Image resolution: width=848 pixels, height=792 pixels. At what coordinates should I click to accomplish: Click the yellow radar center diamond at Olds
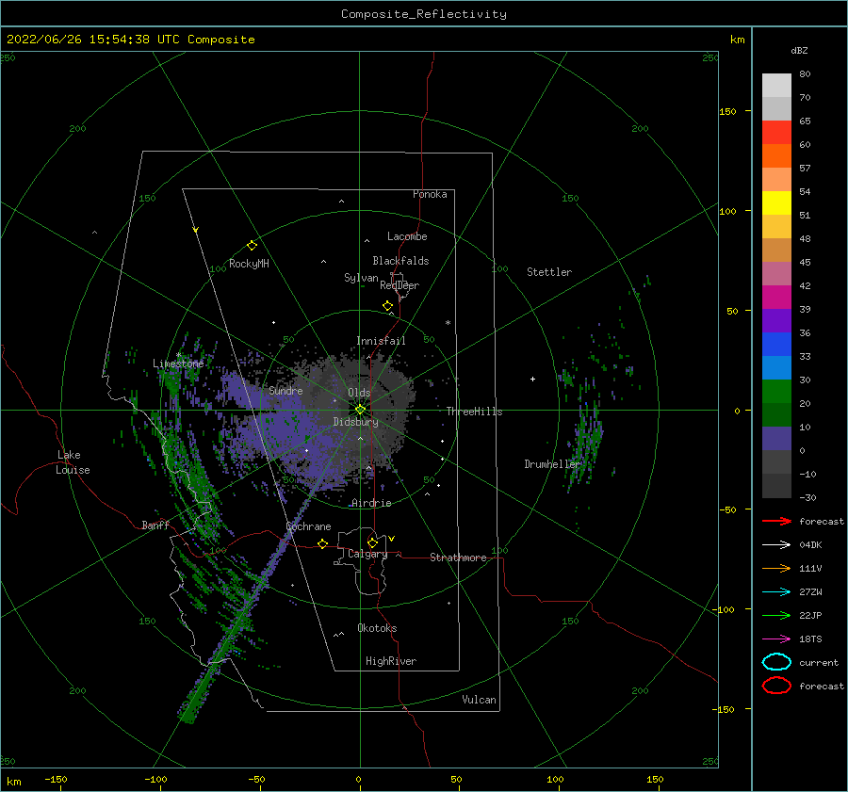pos(360,410)
